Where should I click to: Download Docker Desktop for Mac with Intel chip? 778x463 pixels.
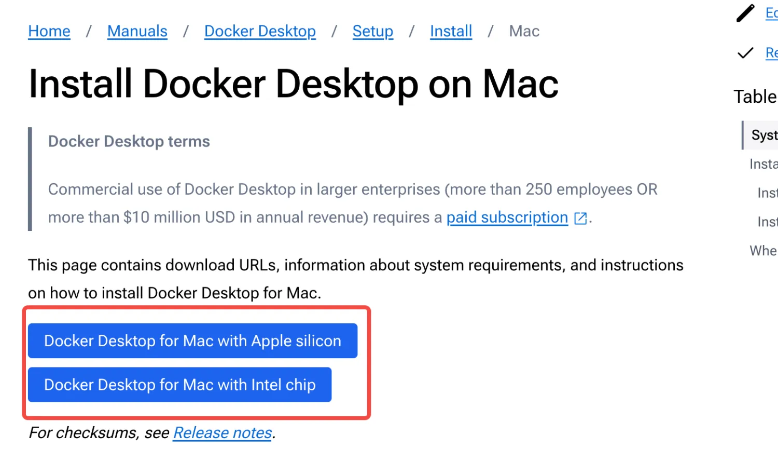179,385
